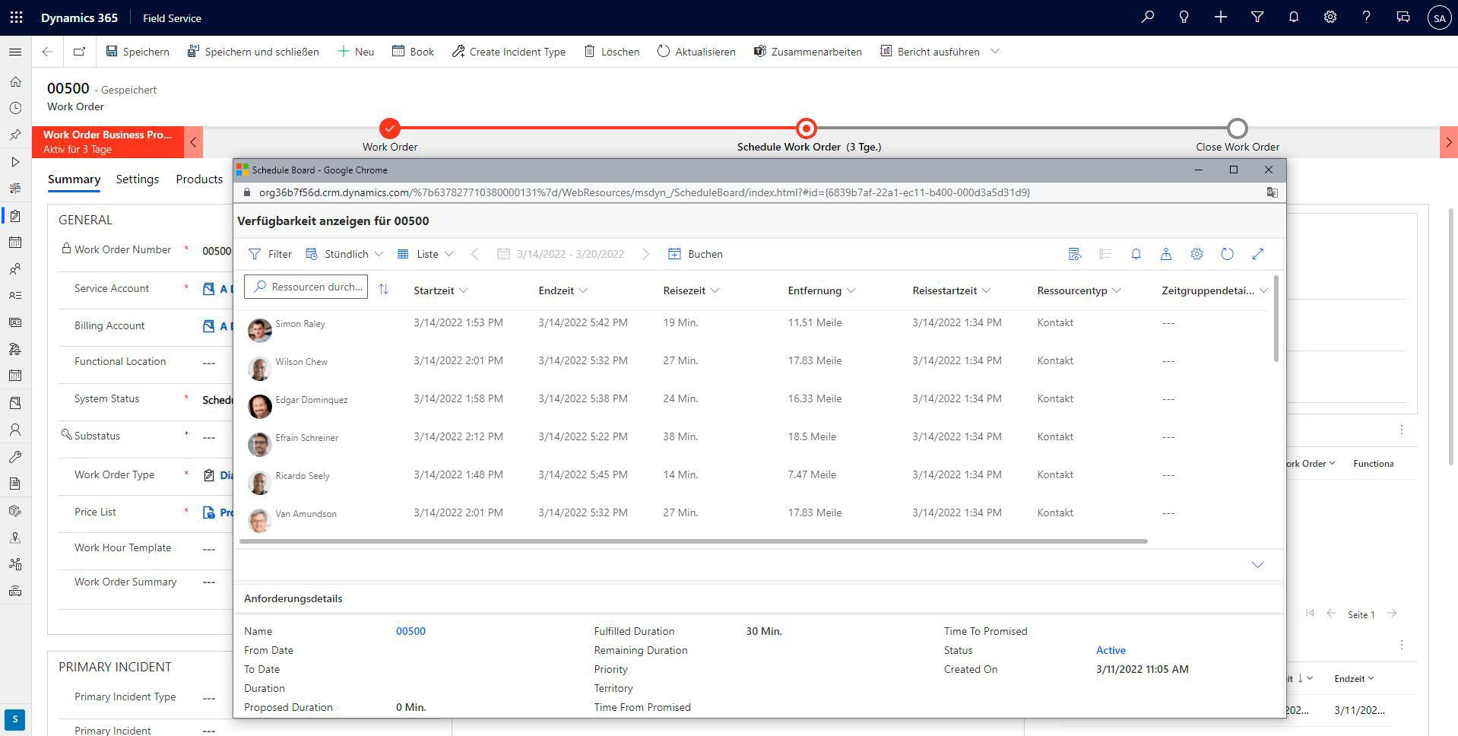
Task: Open Schedule Board settings gear icon
Action: pyautogui.click(x=1197, y=254)
